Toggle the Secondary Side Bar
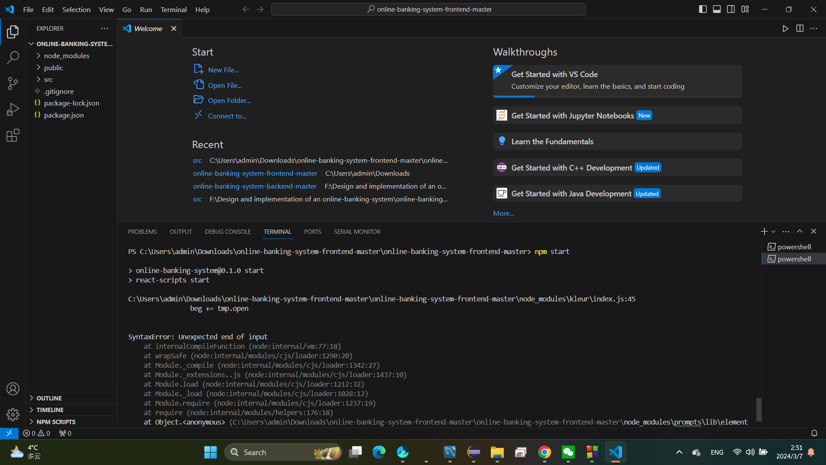 [x=731, y=9]
